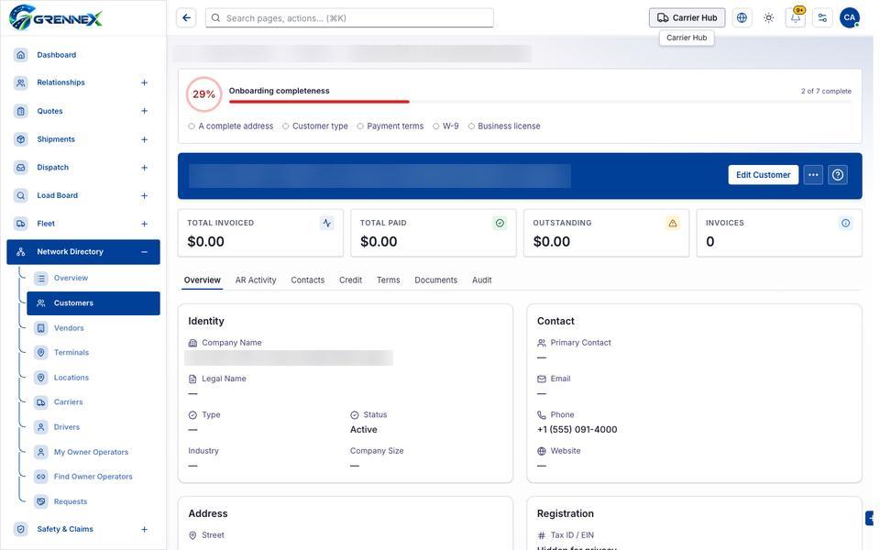
Task: Expand the Safety & Claims menu
Action: (x=144, y=529)
